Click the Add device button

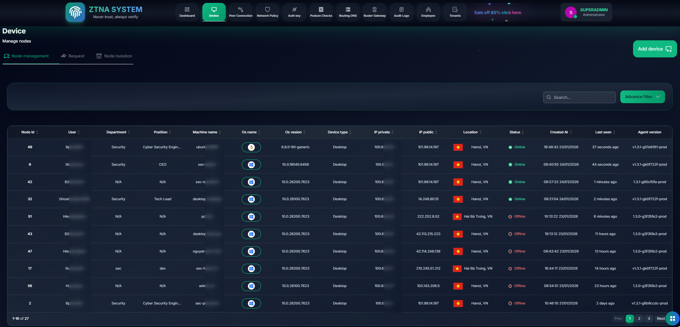(x=655, y=49)
